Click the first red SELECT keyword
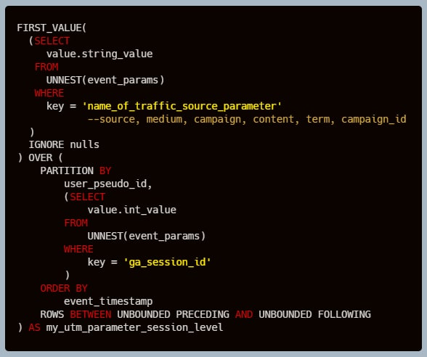The height and width of the screenshot is (357, 427). [52, 41]
